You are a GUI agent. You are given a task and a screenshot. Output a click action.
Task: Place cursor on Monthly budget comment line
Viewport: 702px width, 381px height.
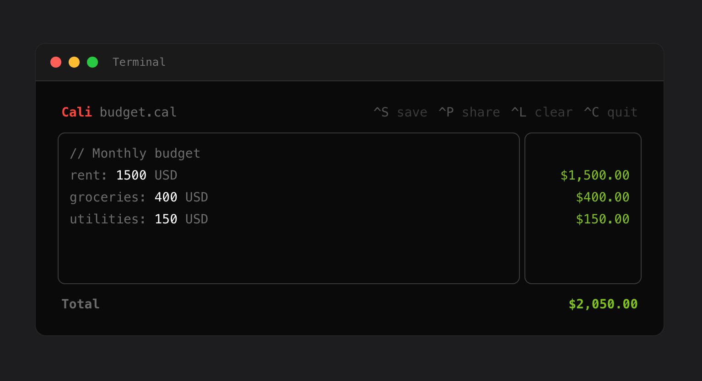(135, 153)
